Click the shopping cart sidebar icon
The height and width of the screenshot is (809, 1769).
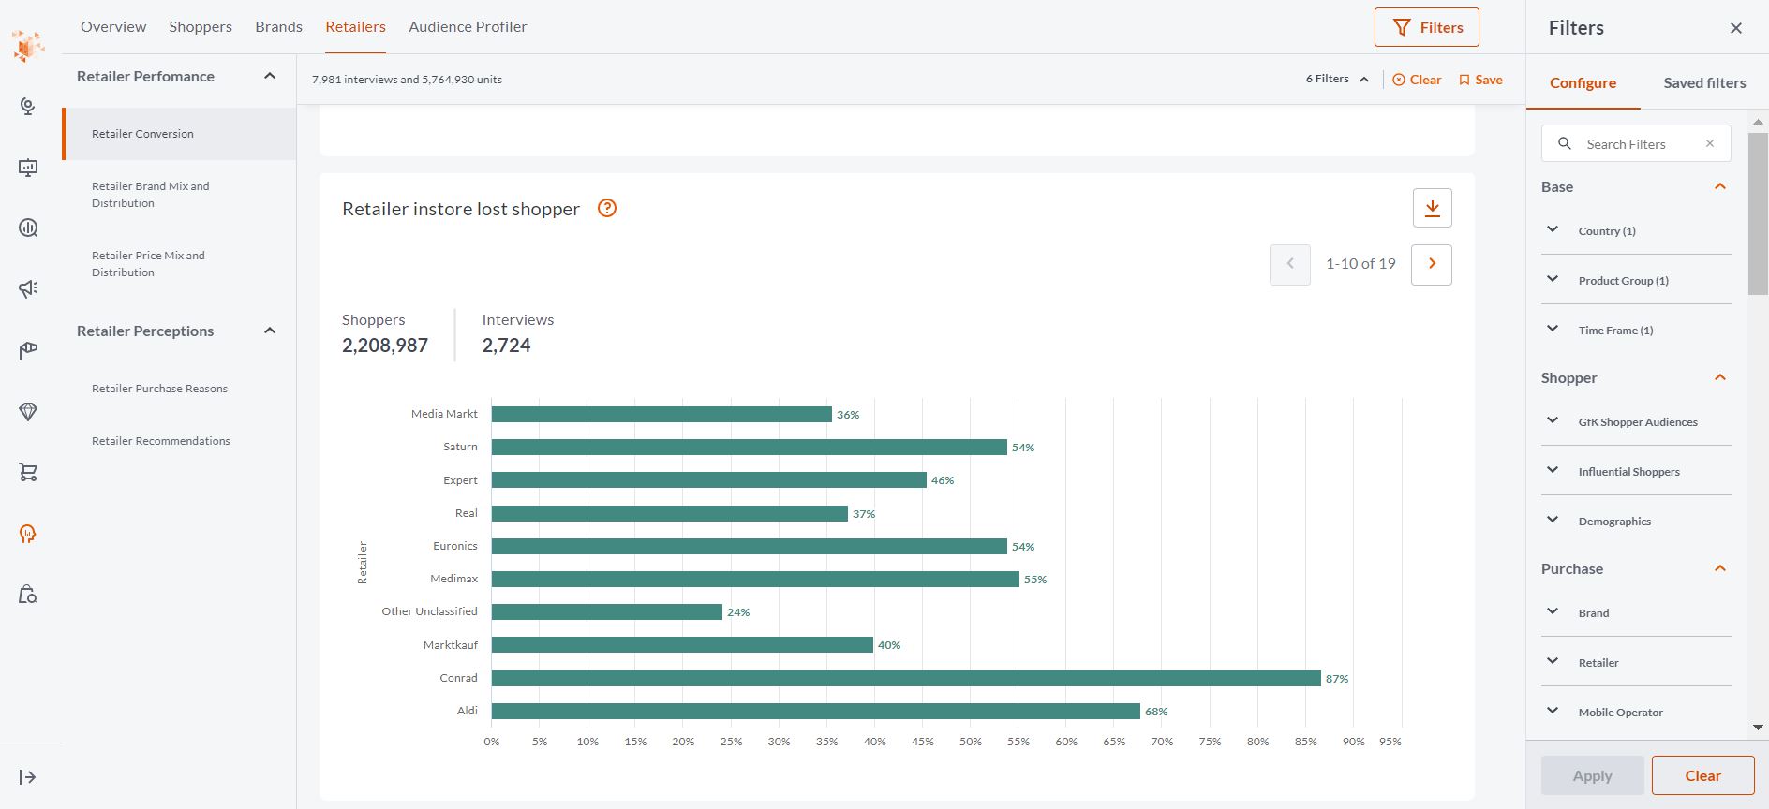pyautogui.click(x=28, y=473)
